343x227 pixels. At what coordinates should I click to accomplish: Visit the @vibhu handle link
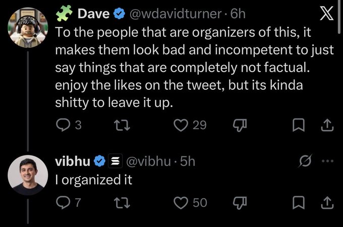point(148,161)
